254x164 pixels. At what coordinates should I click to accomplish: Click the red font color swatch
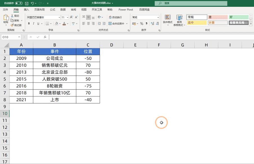[64, 24]
